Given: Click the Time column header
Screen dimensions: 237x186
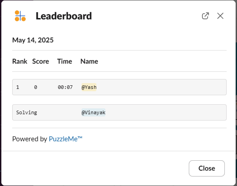Looking at the screenshot, I should click(64, 61).
